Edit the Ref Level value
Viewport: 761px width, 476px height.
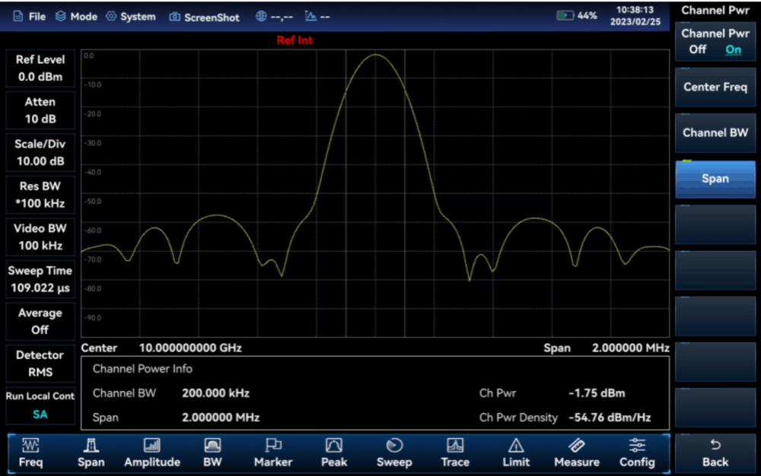(40, 68)
